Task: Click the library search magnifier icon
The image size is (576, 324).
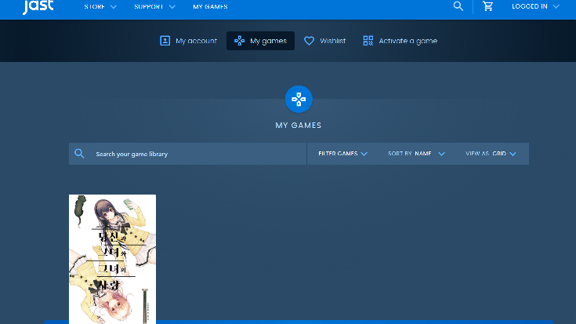Action: click(x=79, y=154)
